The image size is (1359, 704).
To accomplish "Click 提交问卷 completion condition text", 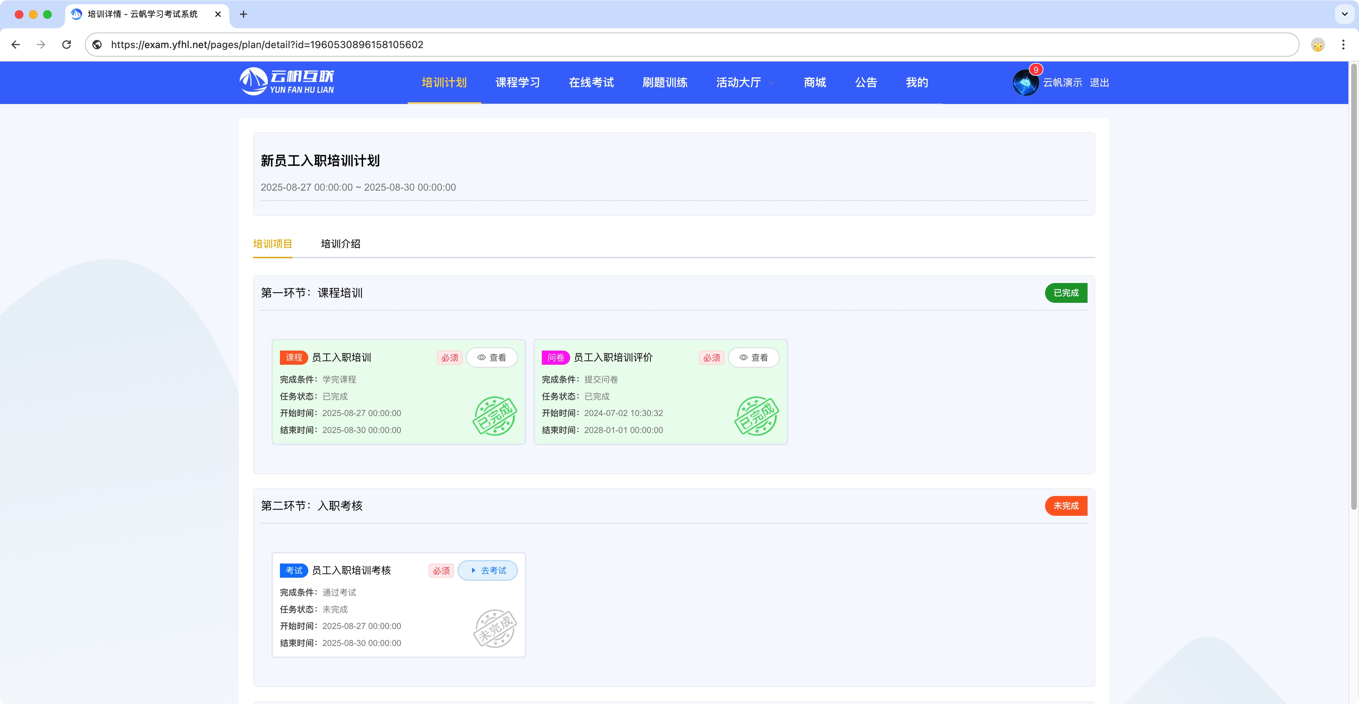I will 601,380.
